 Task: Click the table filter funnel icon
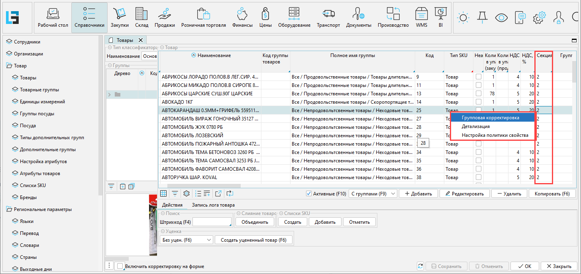click(x=175, y=194)
